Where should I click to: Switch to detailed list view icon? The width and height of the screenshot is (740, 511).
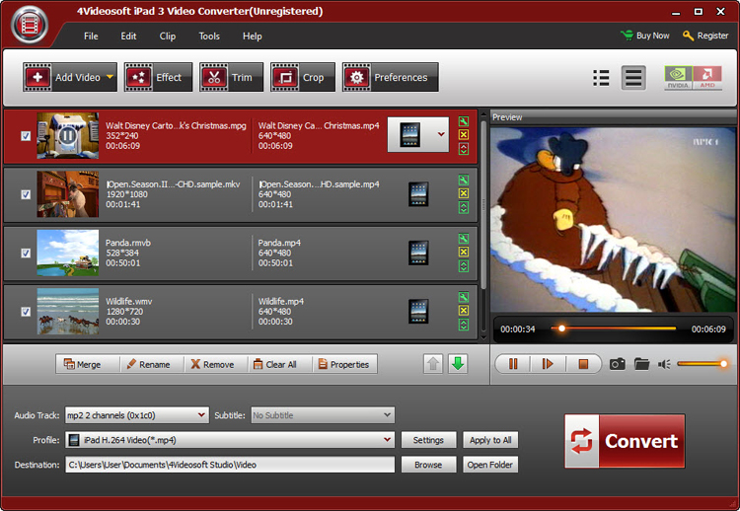pos(633,78)
